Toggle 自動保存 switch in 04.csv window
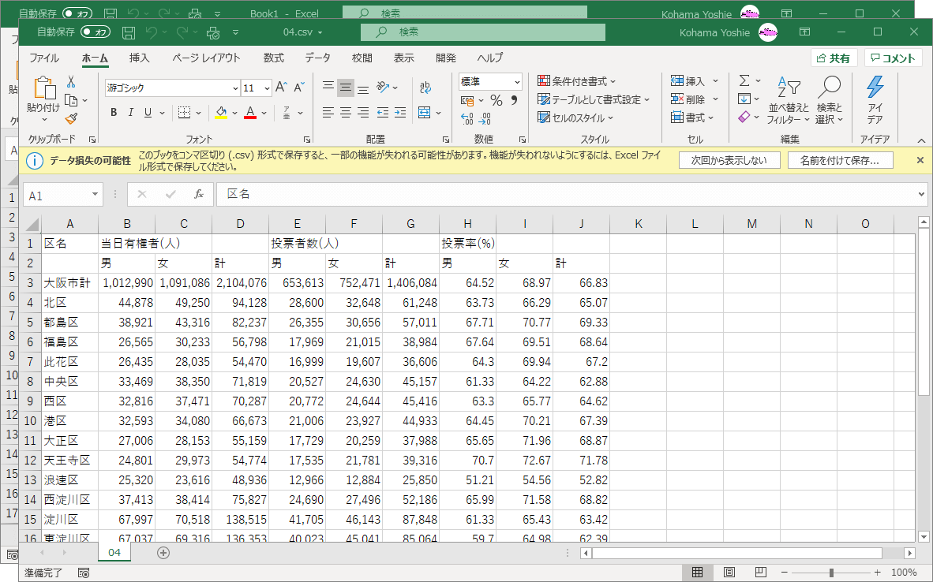The image size is (933, 582). tap(96, 32)
